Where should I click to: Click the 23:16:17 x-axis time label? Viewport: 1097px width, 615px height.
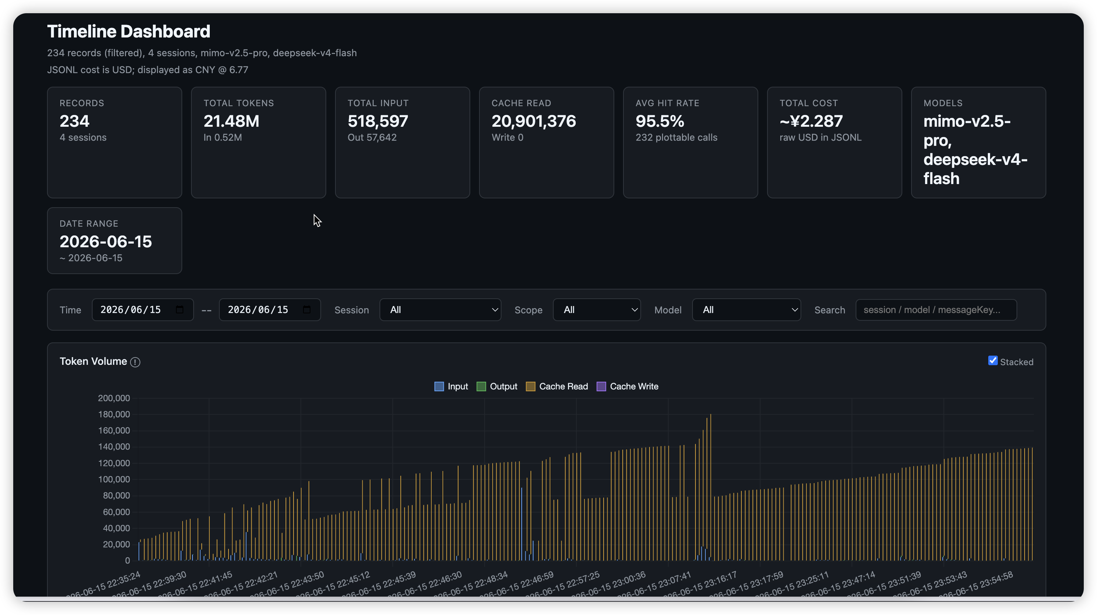[701, 585]
